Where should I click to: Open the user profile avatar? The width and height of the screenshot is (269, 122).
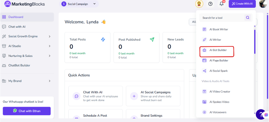[263, 4]
